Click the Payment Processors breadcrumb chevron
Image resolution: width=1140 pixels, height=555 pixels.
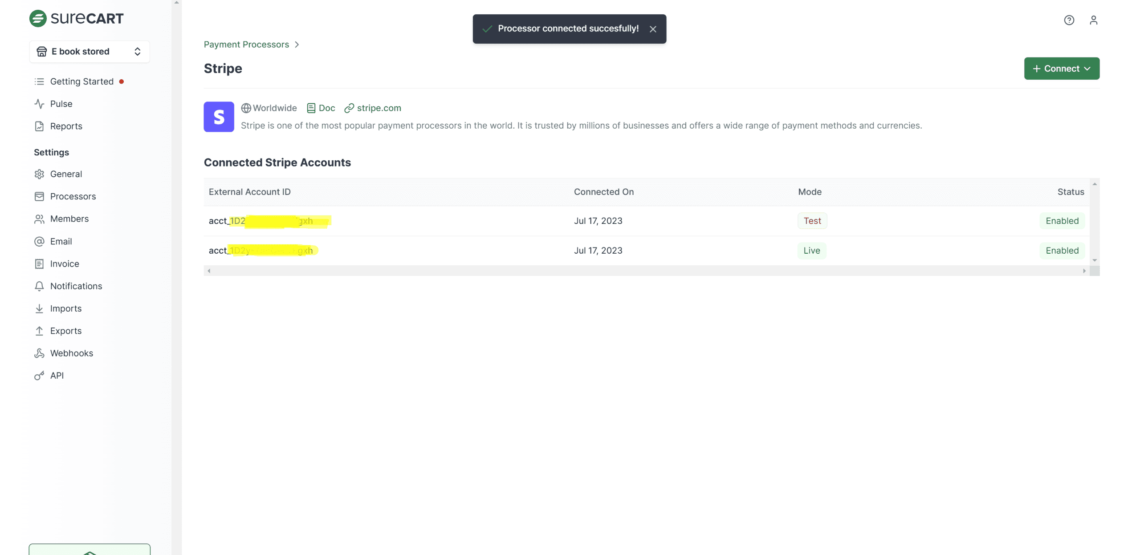(x=297, y=45)
